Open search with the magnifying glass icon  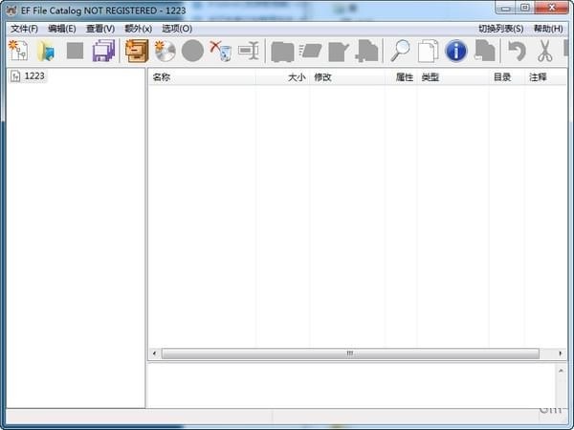click(x=400, y=51)
